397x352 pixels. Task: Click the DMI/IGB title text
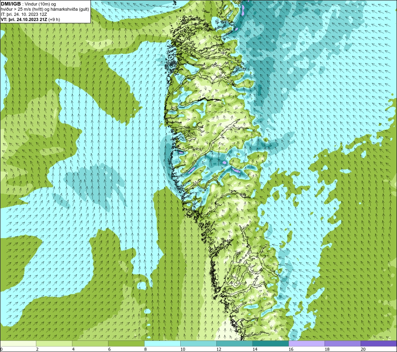point(11,4)
